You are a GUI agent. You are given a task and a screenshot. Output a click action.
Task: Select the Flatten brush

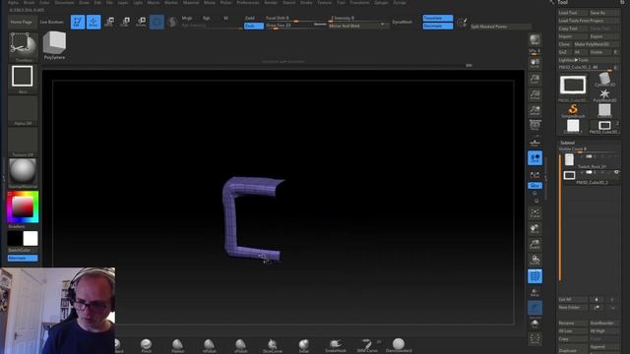[x=177, y=345]
